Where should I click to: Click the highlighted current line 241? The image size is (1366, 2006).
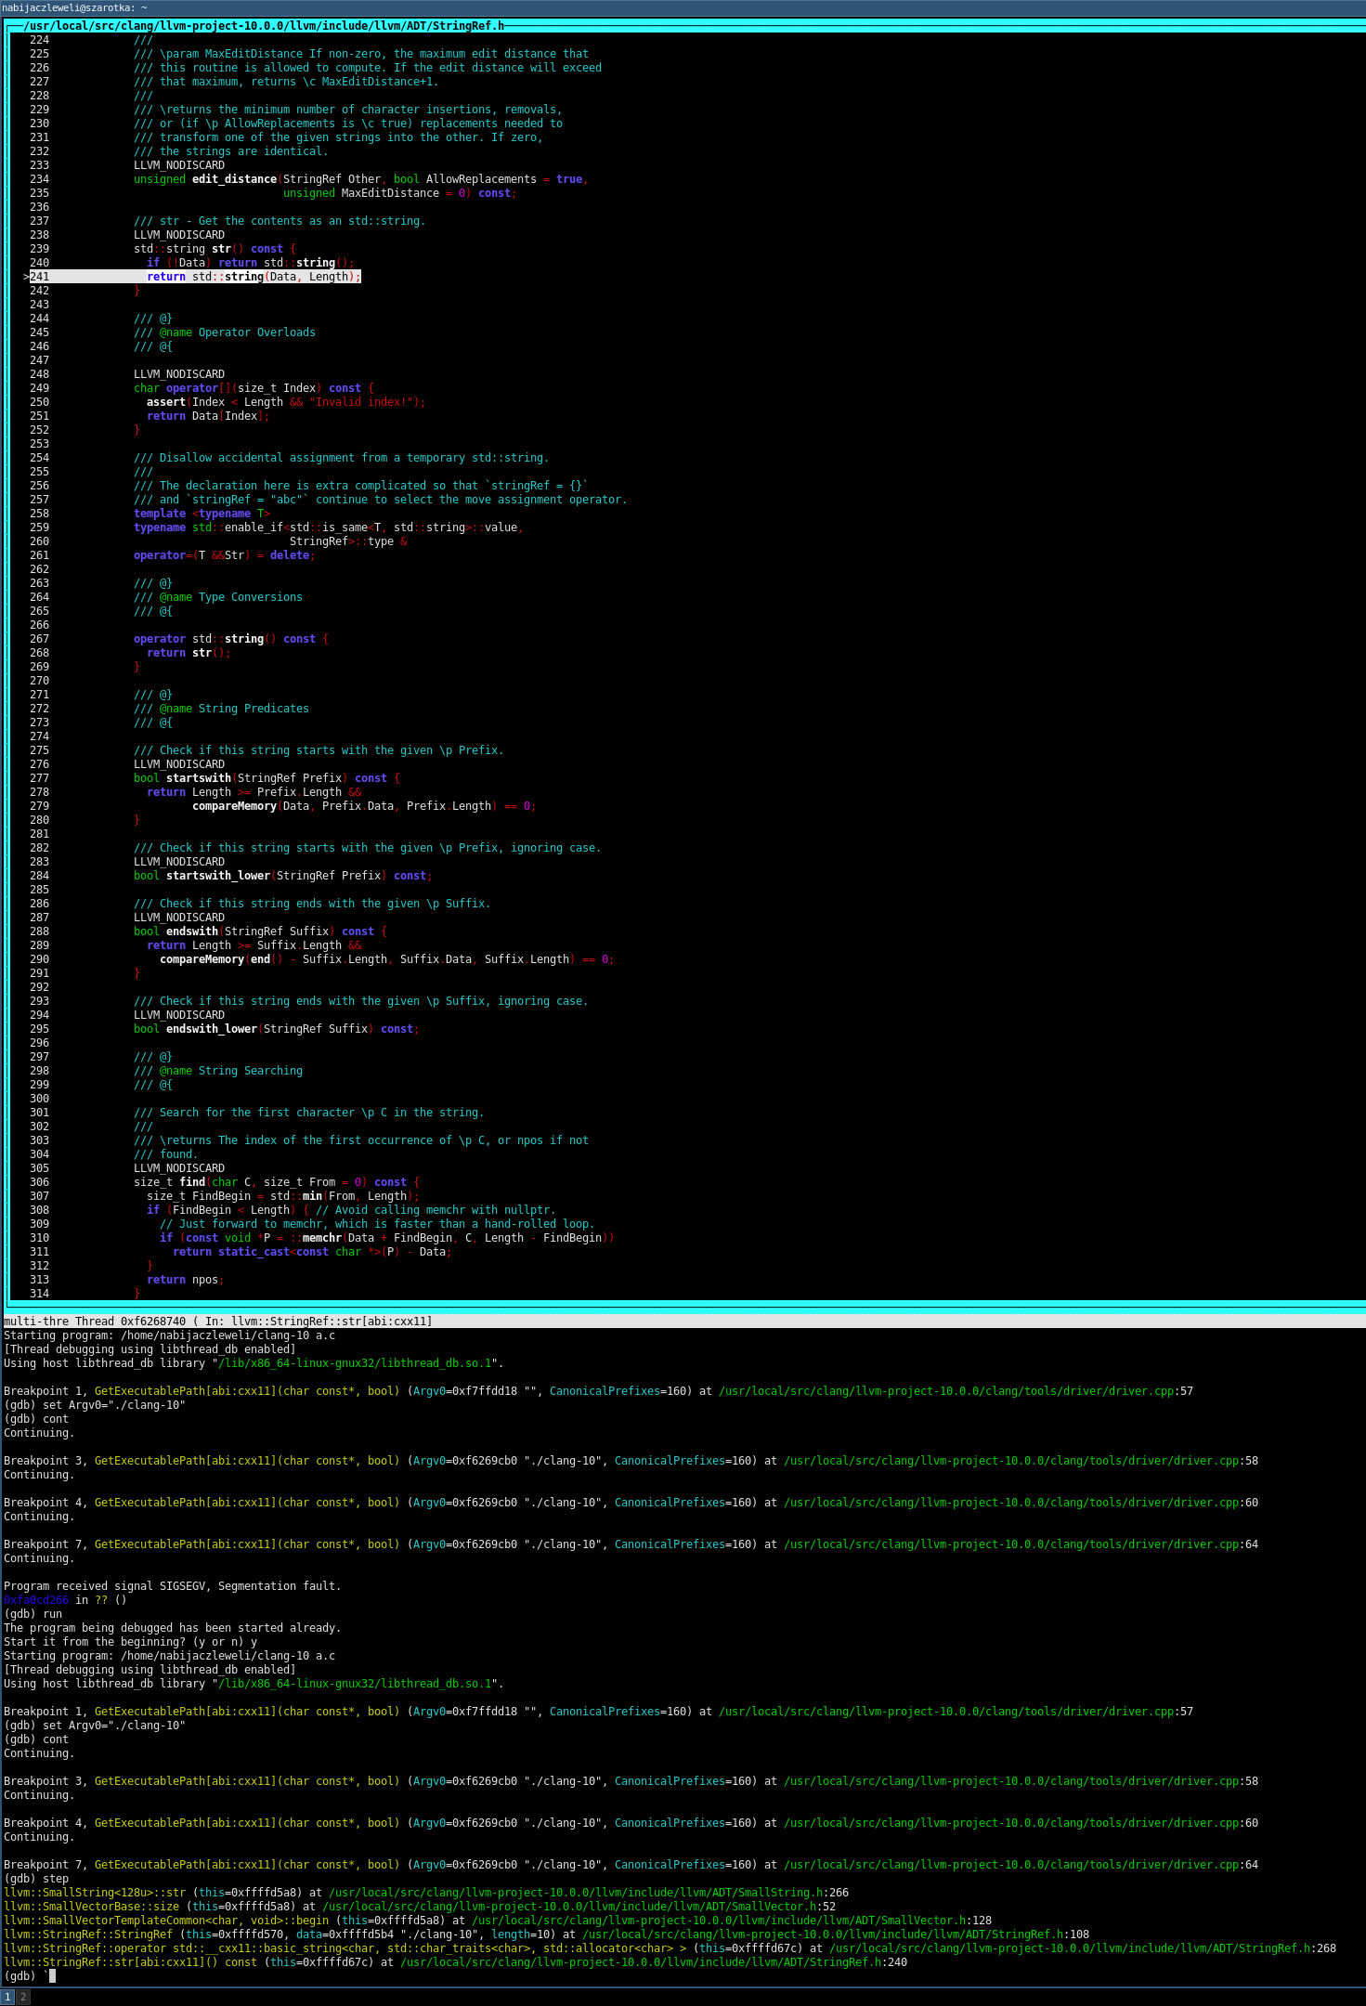tap(253, 277)
